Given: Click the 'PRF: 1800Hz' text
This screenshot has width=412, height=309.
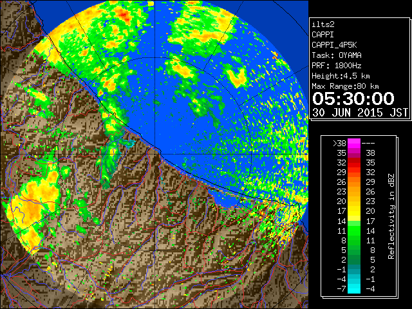Looking at the screenshot, I should (337, 66).
